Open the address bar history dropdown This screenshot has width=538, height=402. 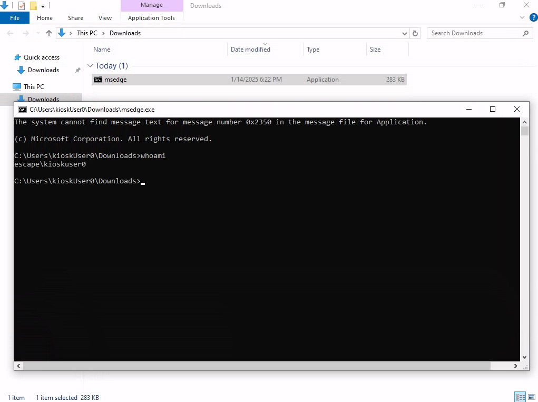tap(405, 33)
